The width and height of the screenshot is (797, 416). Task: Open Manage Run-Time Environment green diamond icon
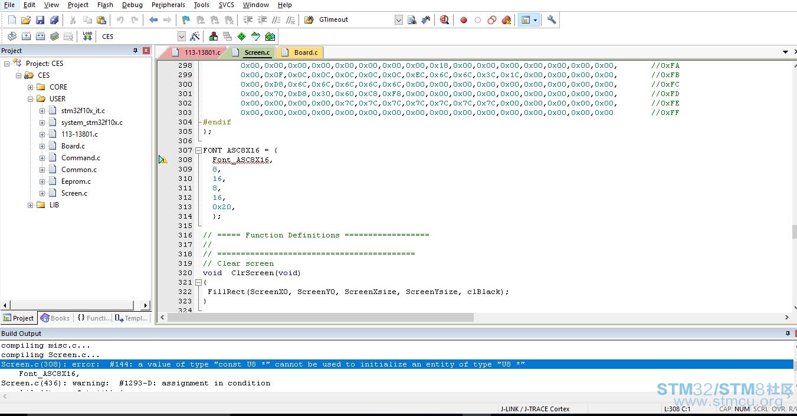coord(241,37)
